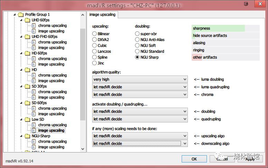The height and width of the screenshot is (168, 268).
Task: Click the Low SD folder icon
Action: 27,119
